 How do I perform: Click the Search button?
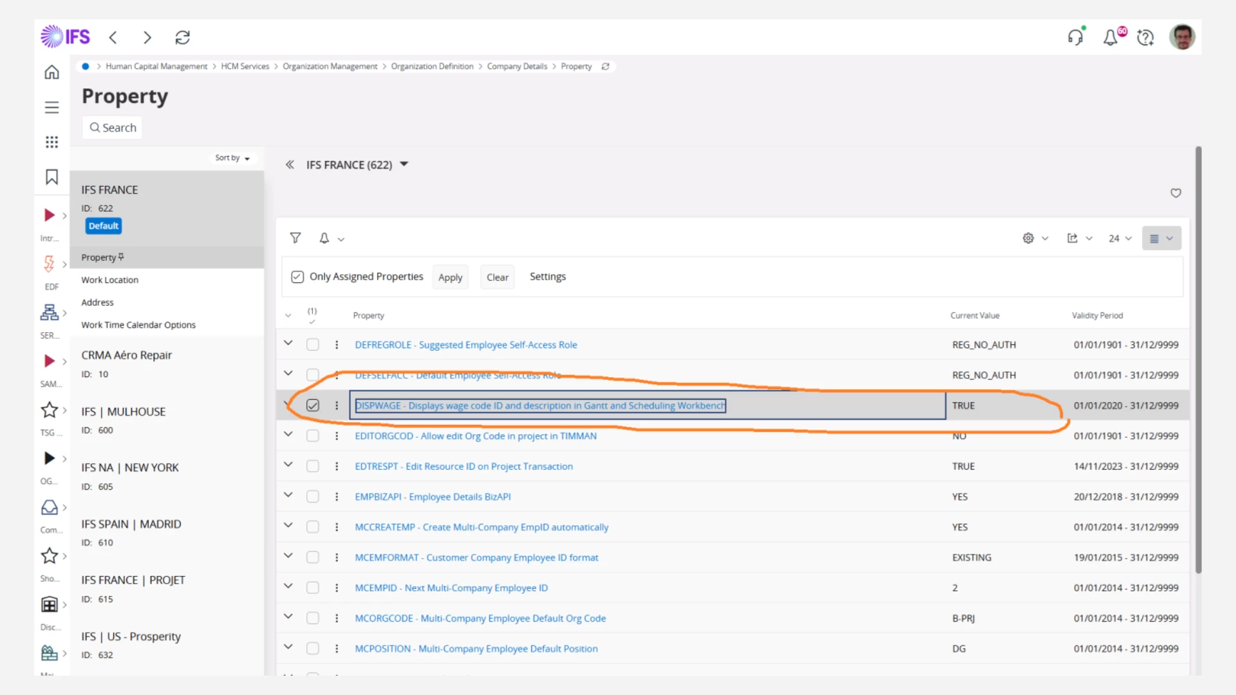click(x=113, y=127)
